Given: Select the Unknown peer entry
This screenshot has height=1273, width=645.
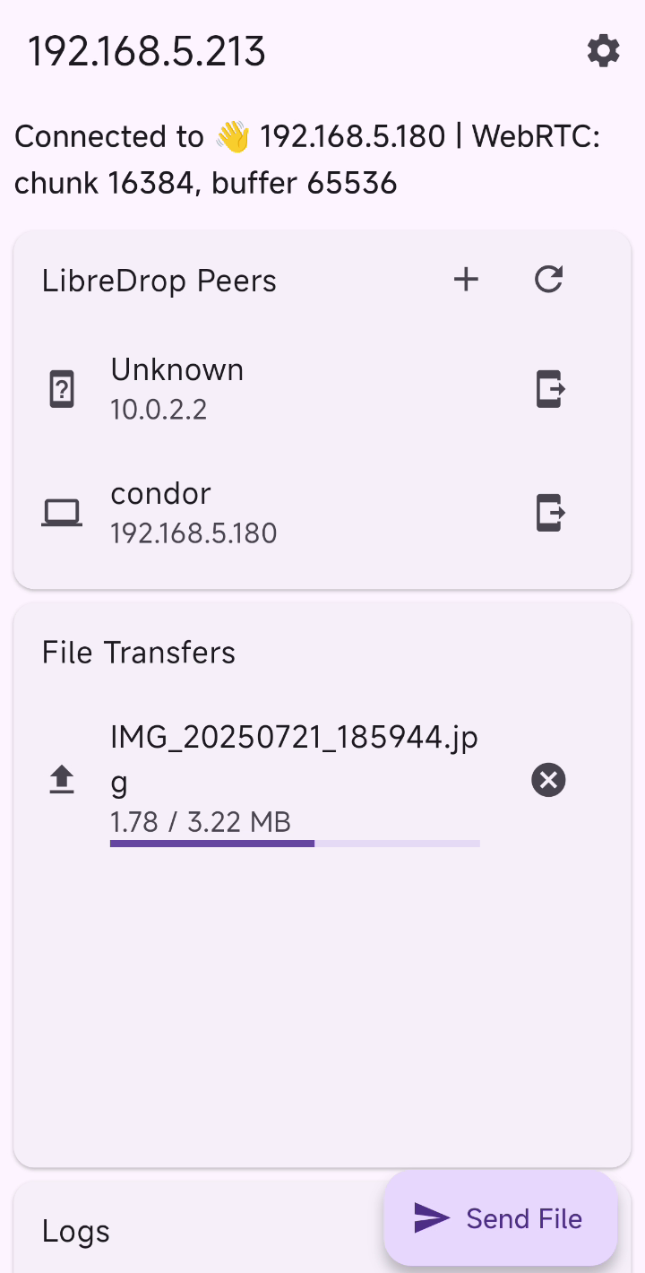Looking at the screenshot, I should coord(177,387).
